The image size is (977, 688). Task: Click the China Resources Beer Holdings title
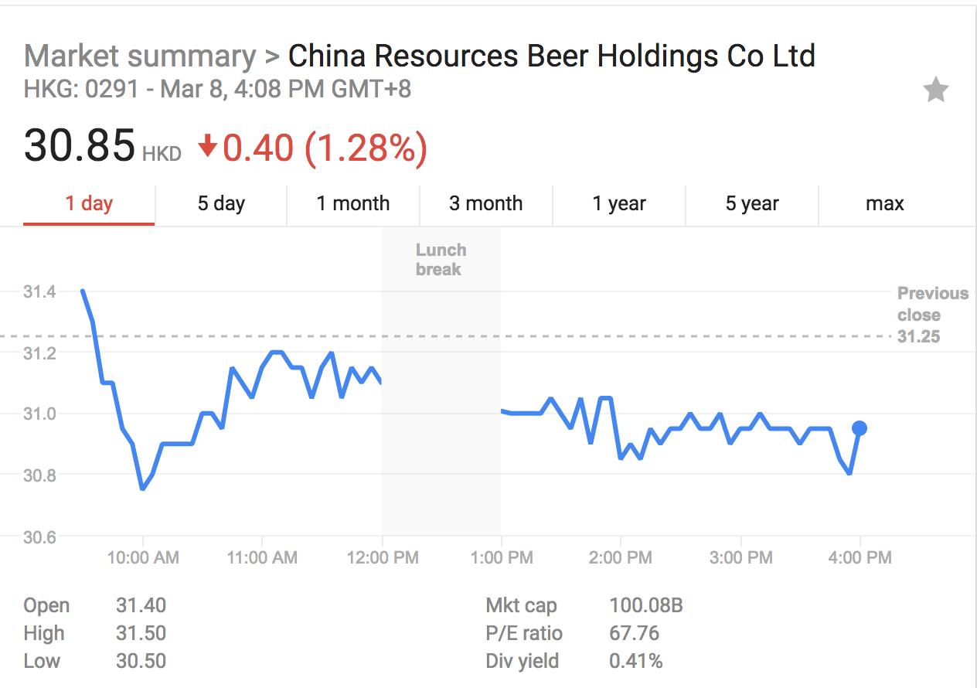tap(551, 56)
